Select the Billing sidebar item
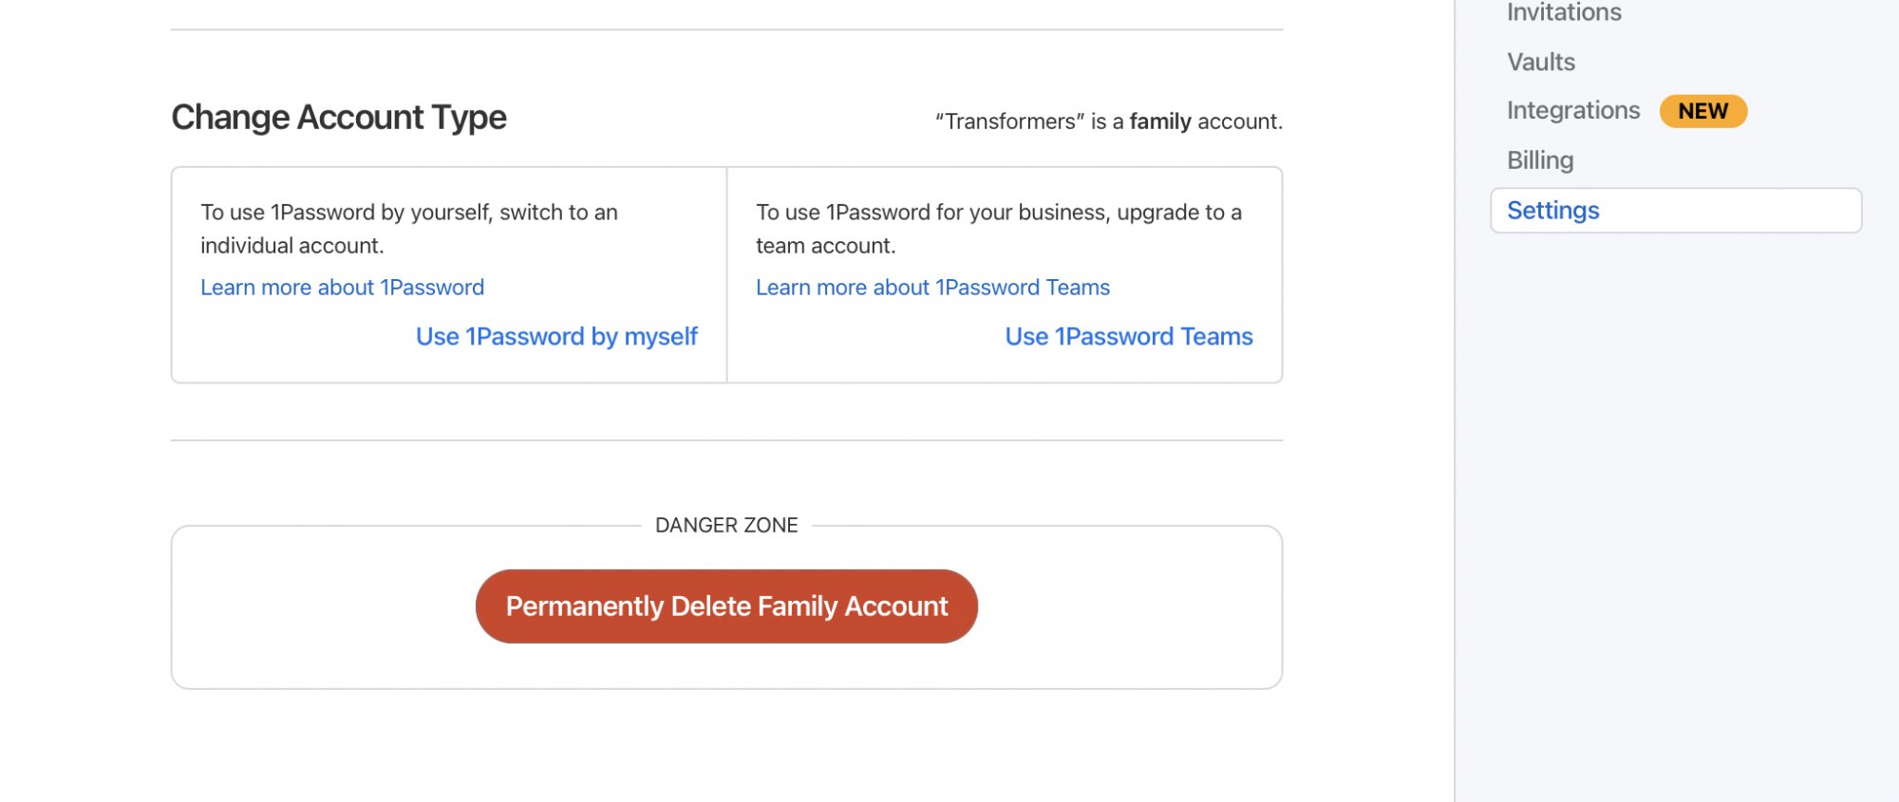This screenshot has width=1899, height=802. (x=1540, y=160)
